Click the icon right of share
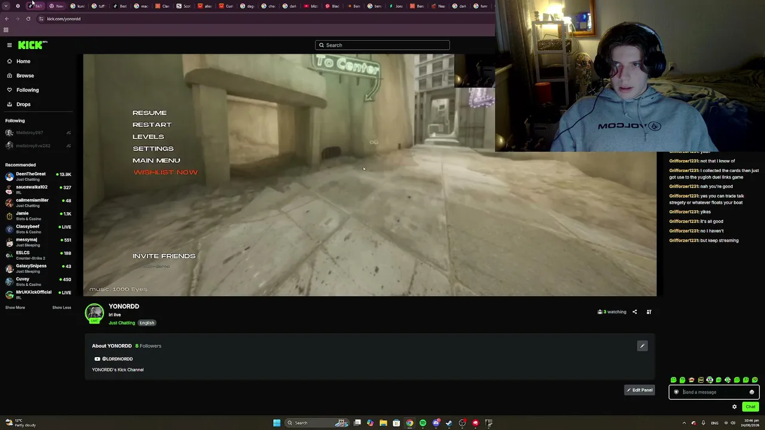Image resolution: width=765 pixels, height=430 pixels. pos(649,312)
